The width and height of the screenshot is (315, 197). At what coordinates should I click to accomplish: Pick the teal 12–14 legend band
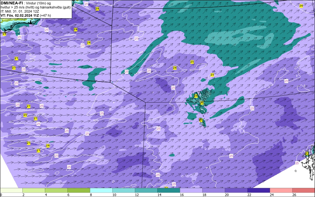146,190
